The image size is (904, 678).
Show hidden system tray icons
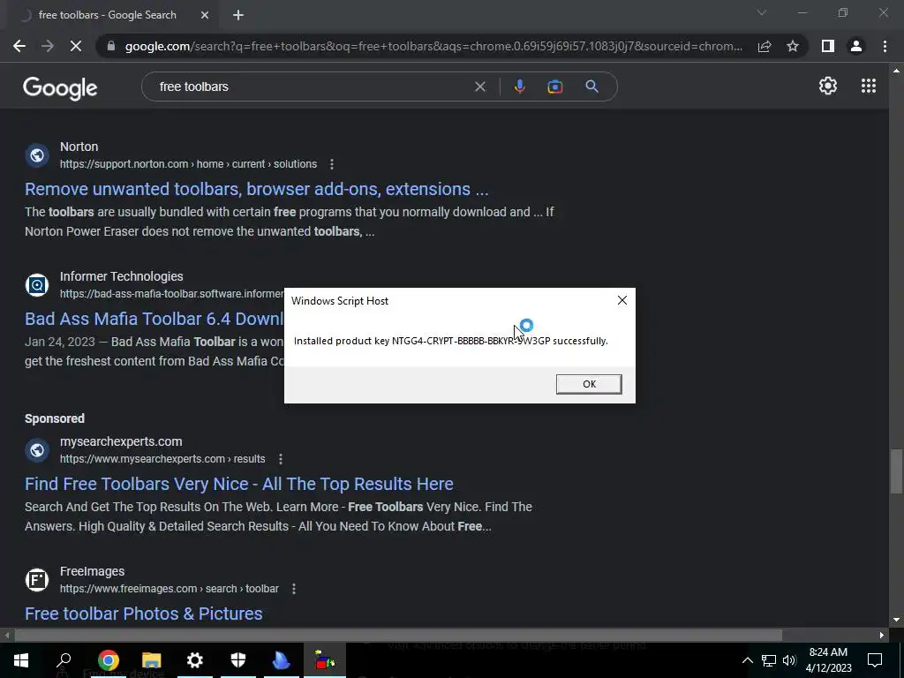[747, 660]
